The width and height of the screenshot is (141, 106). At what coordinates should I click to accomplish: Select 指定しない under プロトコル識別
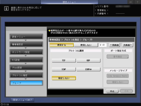(x=64, y=78)
